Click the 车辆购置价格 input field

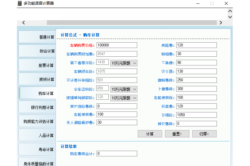(117, 45)
